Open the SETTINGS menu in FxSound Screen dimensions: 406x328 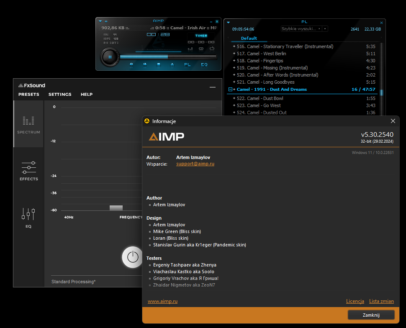[60, 95]
